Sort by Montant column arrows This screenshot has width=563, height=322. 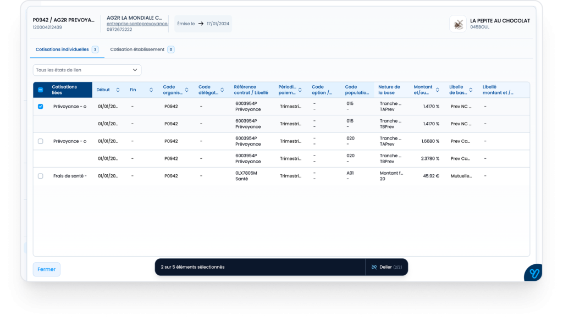point(438,90)
